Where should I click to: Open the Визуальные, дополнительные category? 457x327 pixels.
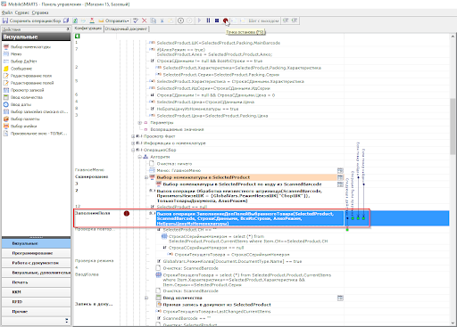(36, 273)
